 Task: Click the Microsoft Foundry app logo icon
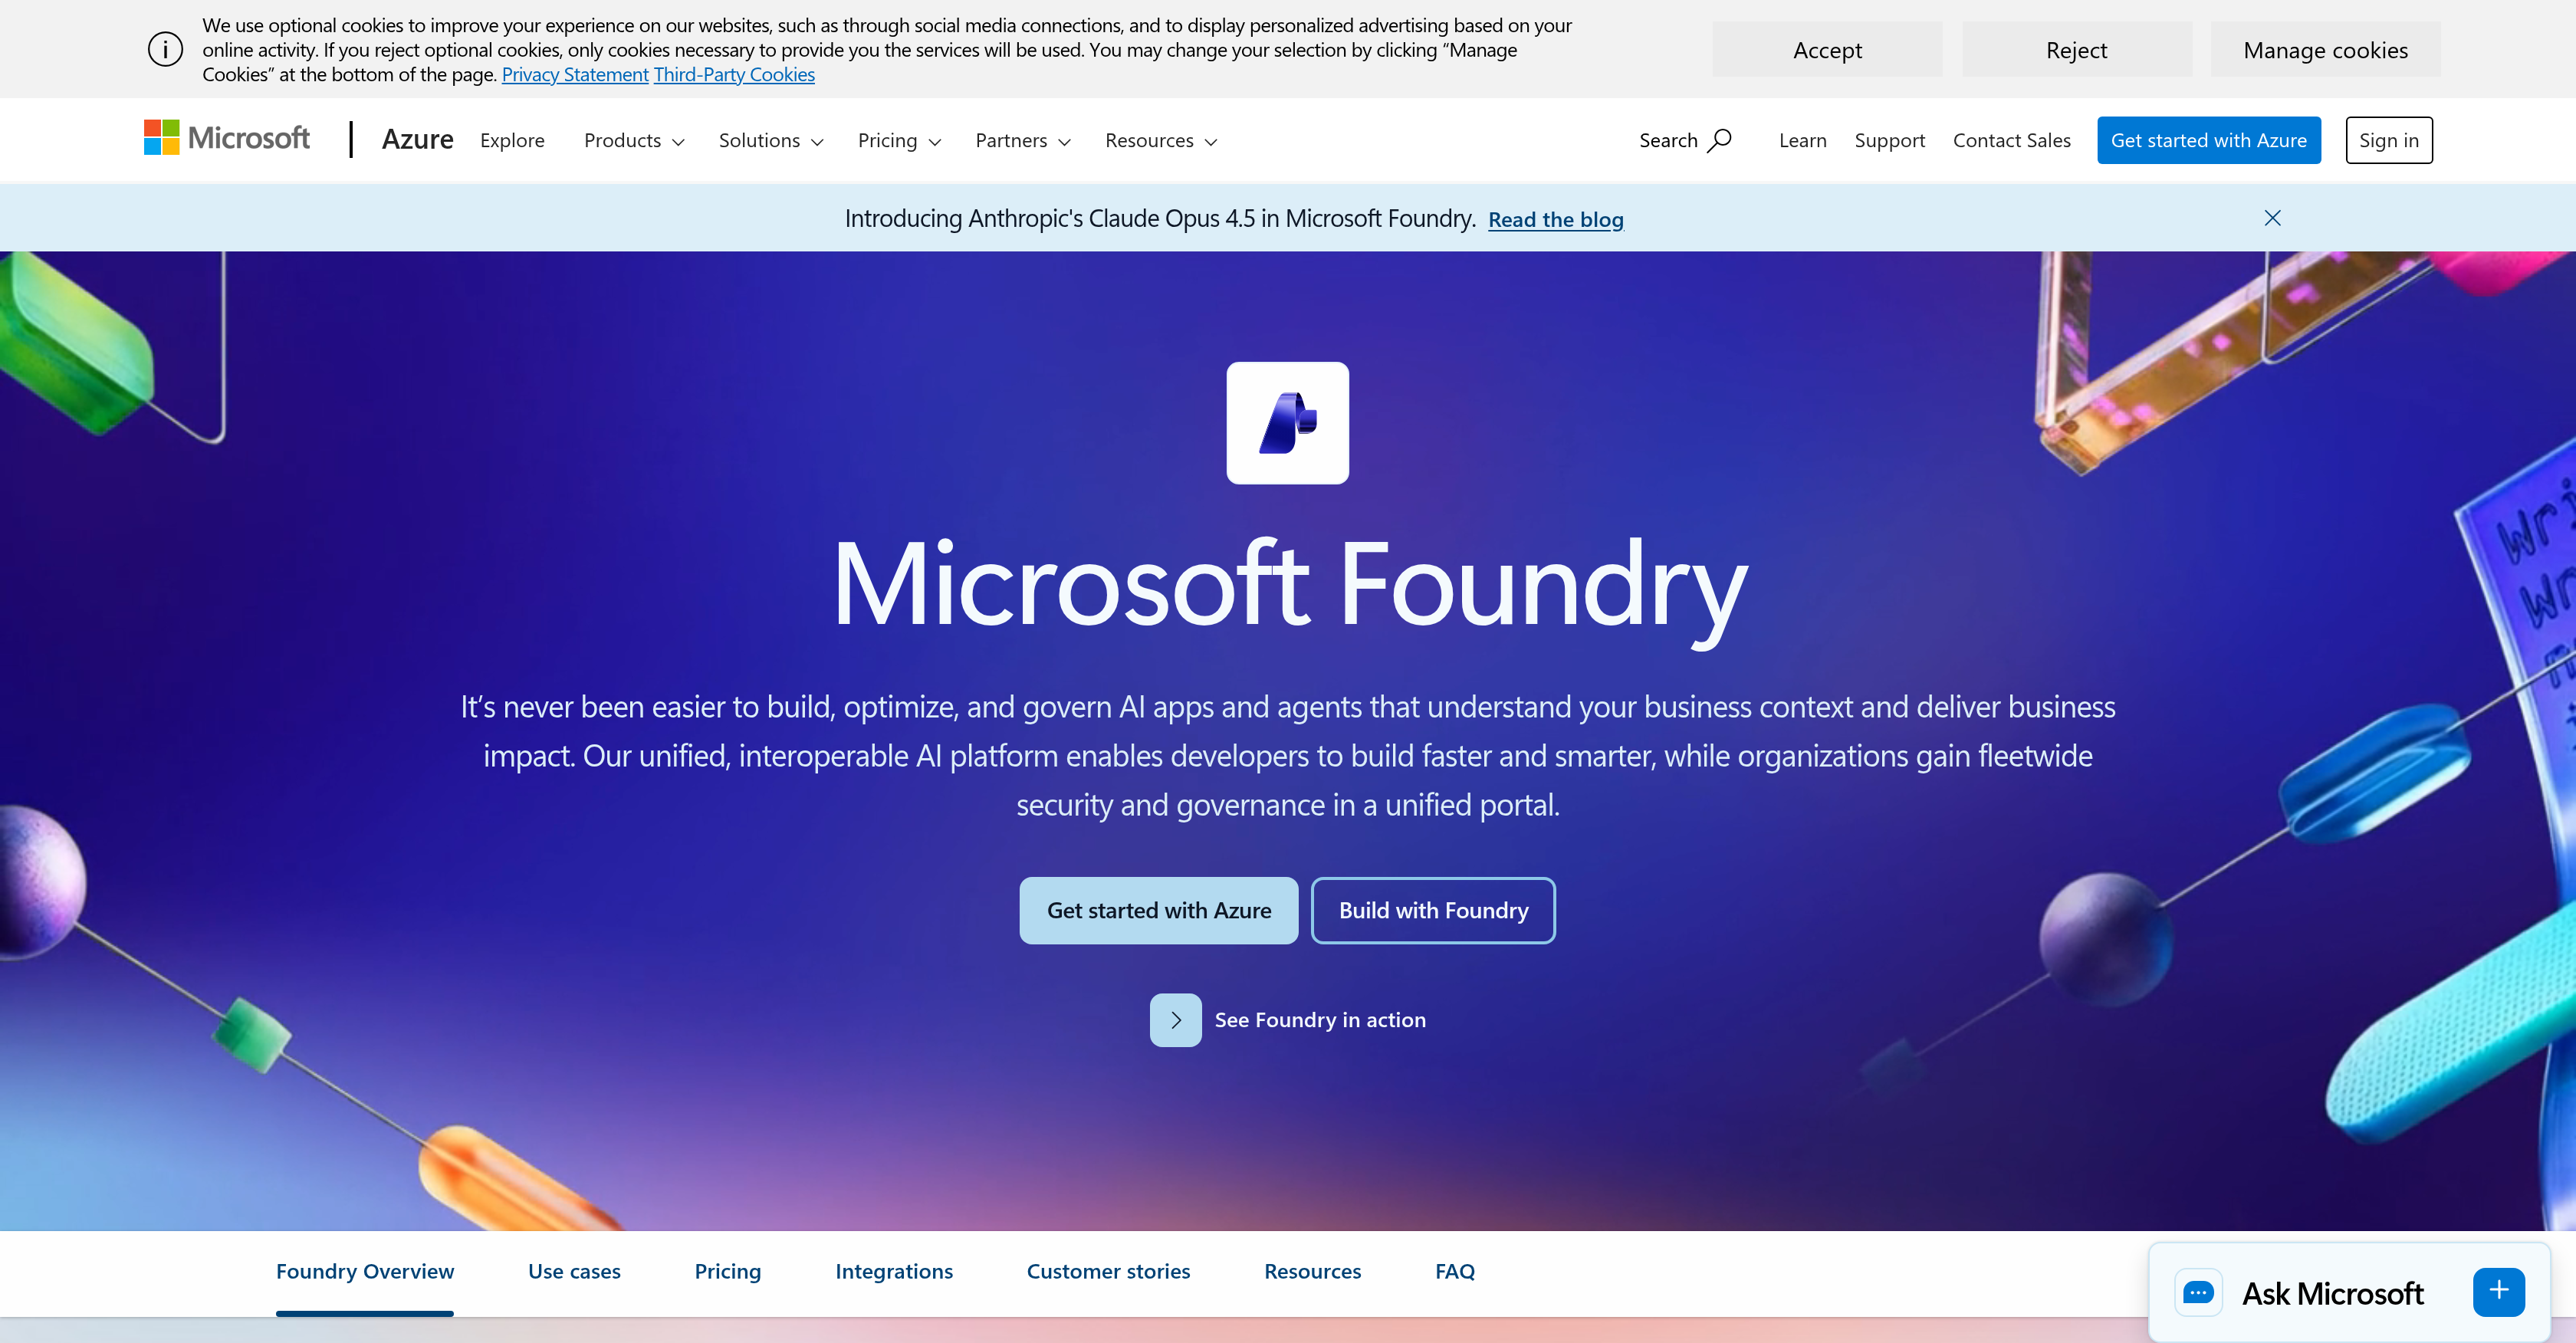coord(1288,423)
